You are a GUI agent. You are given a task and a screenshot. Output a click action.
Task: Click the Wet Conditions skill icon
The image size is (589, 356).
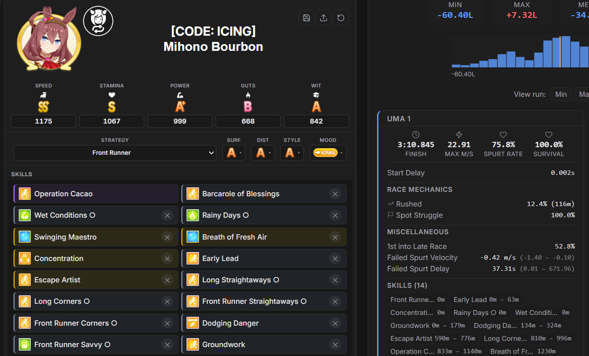(x=25, y=215)
